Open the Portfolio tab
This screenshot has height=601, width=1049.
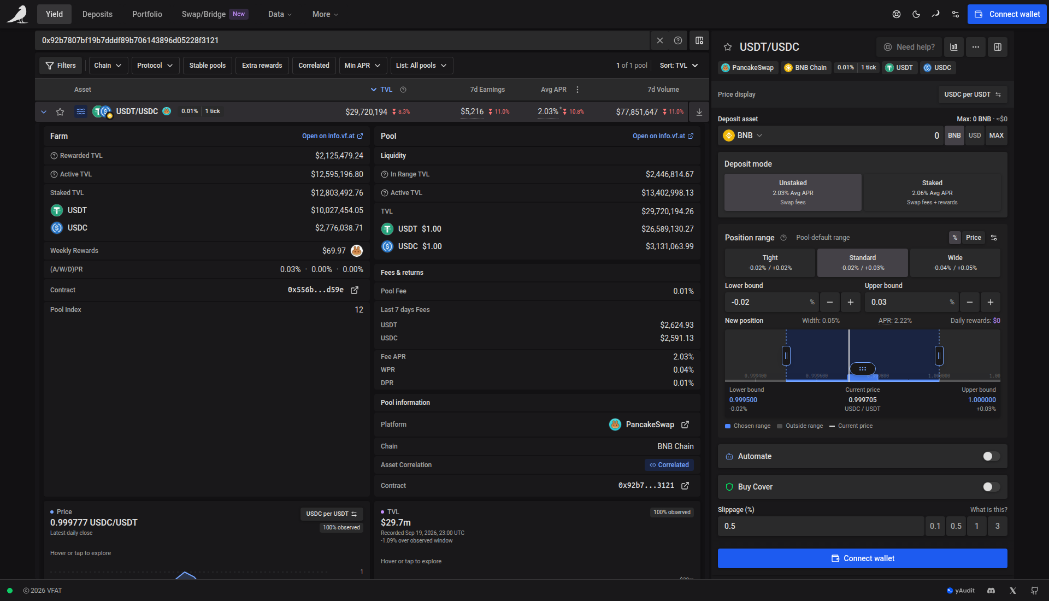[147, 14]
